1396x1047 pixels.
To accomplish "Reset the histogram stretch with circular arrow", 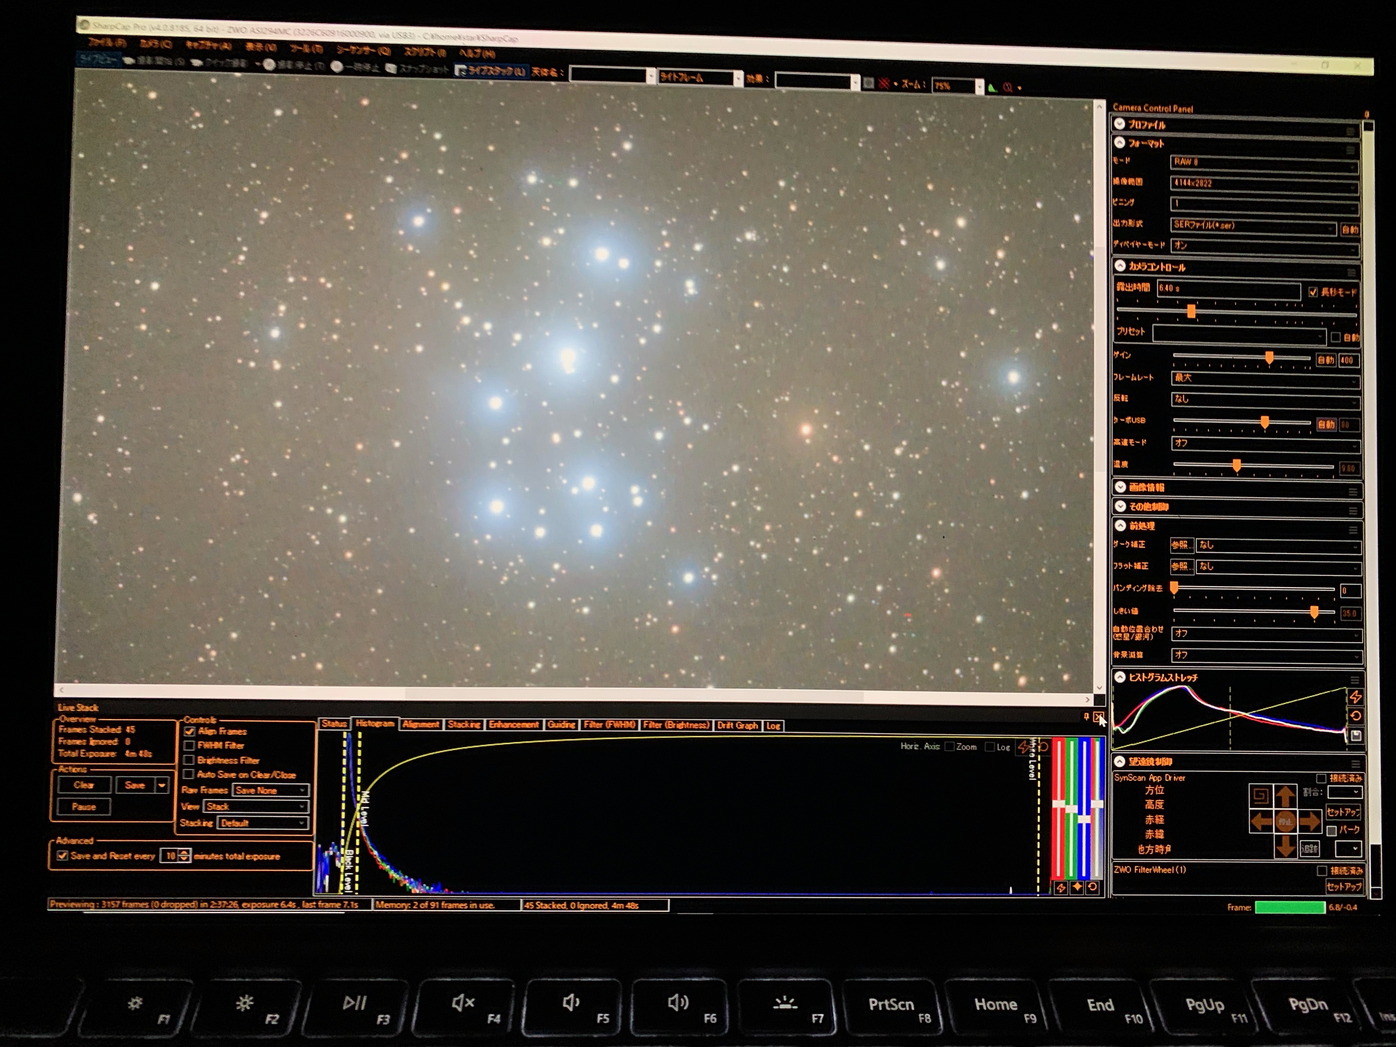I will click(1355, 716).
